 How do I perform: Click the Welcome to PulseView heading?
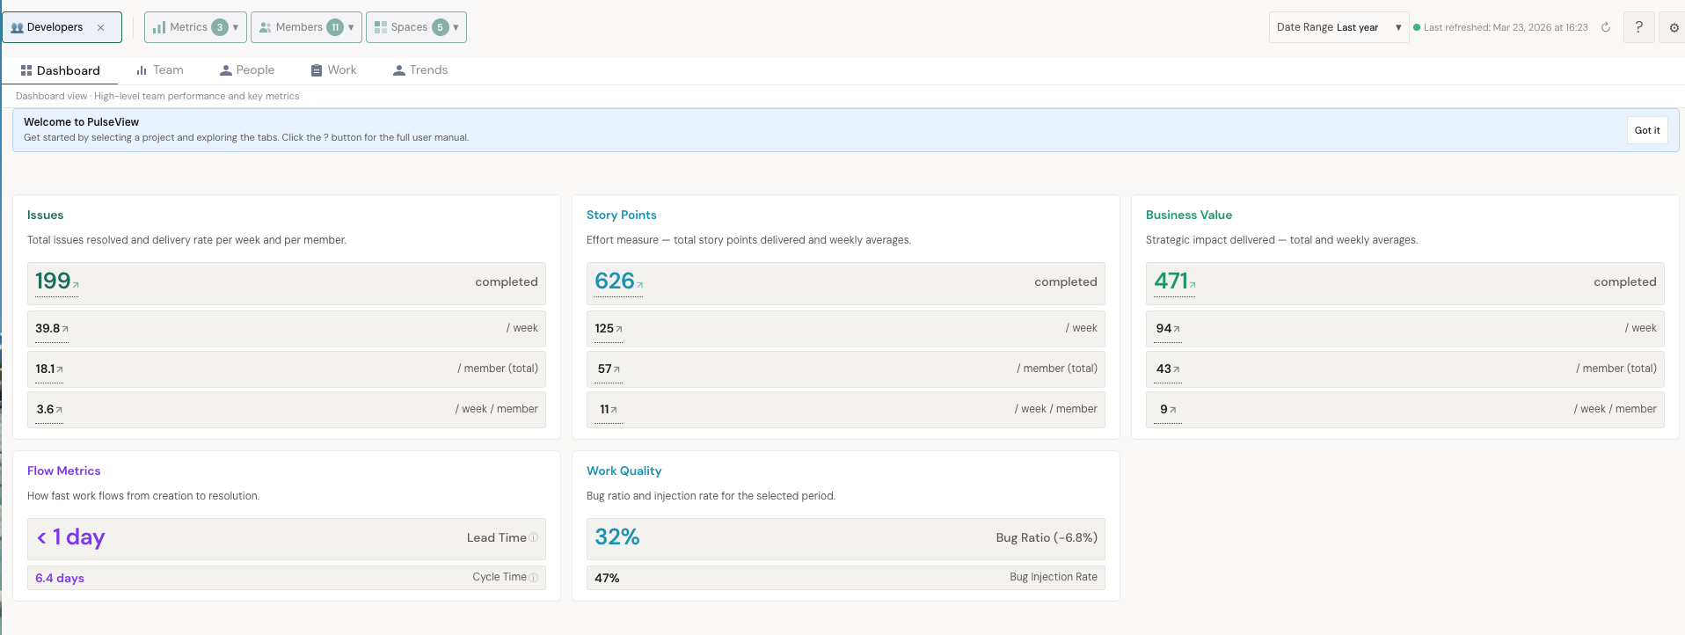(81, 122)
